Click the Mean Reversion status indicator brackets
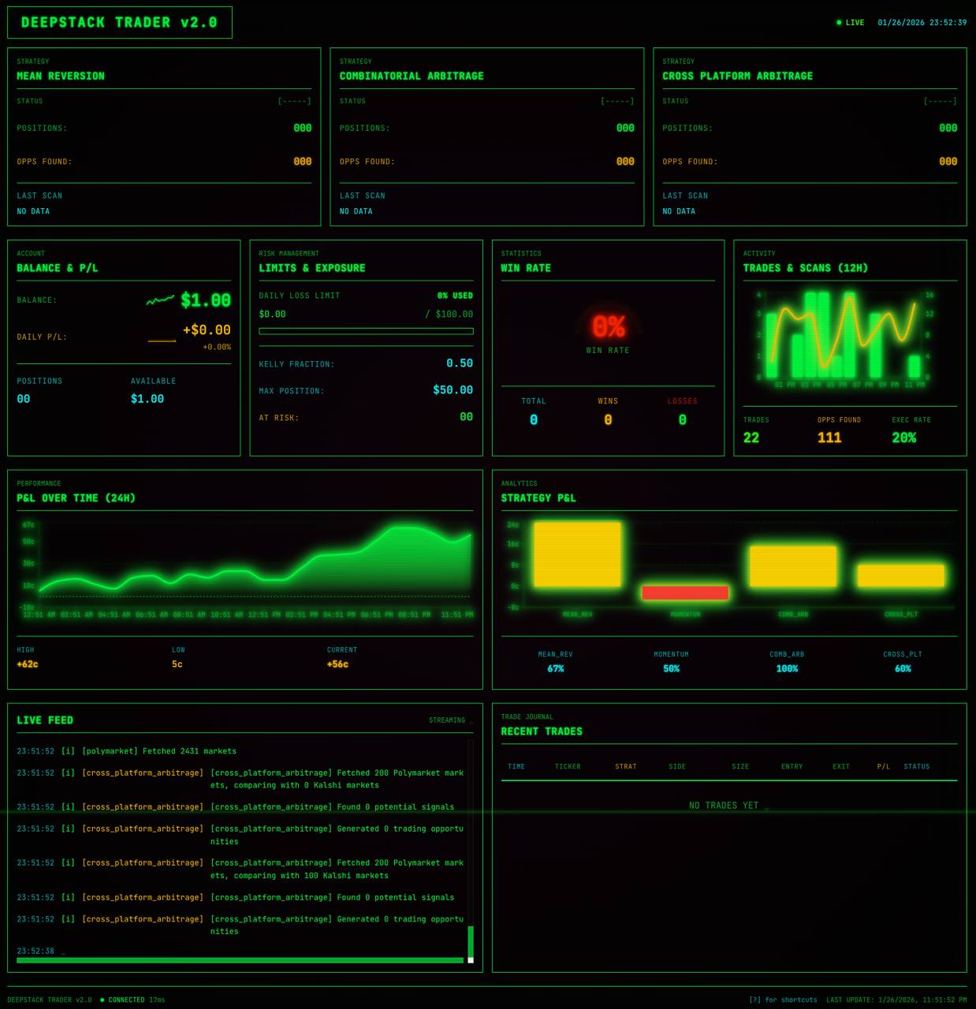Viewport: 976px width, 1009px height. [294, 101]
